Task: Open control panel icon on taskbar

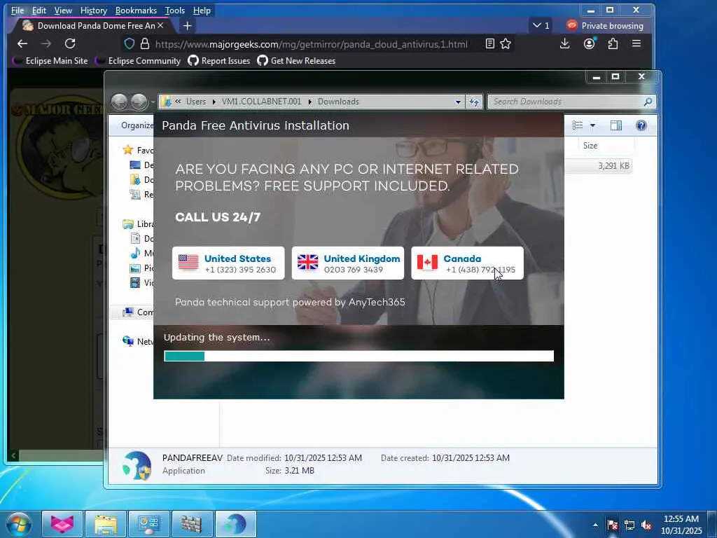Action: 148,524
